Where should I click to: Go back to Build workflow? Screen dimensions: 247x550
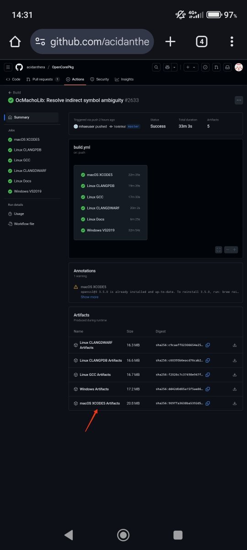tap(15, 93)
